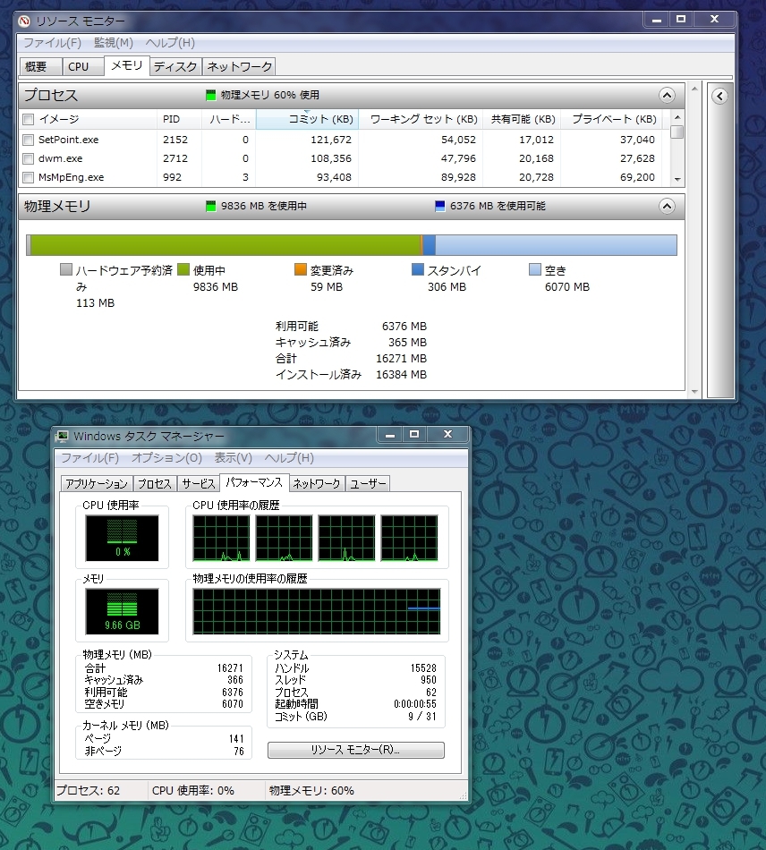Click the 物理メモリの使用率の履歴 graph
Viewport: 766px width, 850px height.
(x=317, y=611)
